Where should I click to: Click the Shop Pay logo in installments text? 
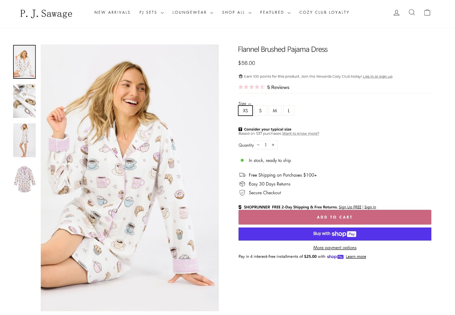(335, 257)
